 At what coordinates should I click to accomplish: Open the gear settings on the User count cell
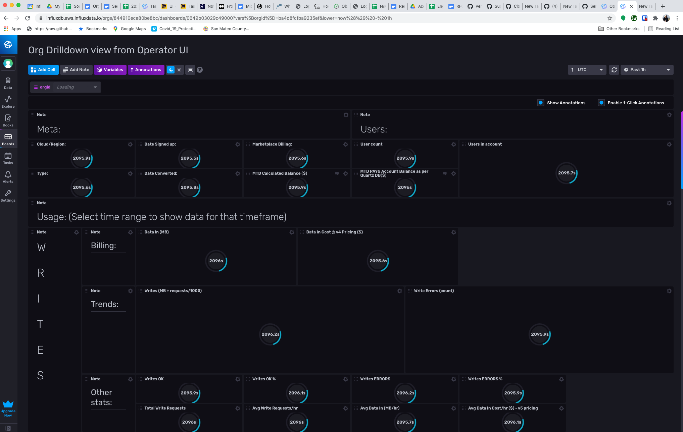click(x=454, y=144)
